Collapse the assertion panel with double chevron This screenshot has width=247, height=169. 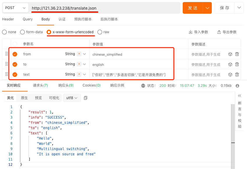coord(240,96)
